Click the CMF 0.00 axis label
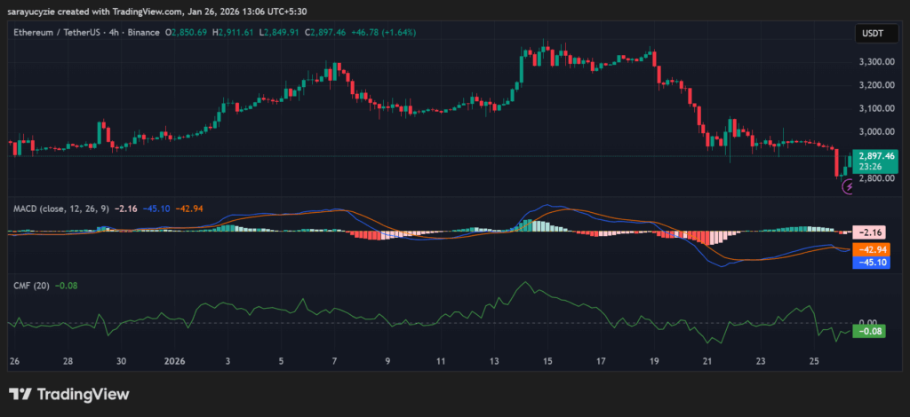 [x=866, y=322]
